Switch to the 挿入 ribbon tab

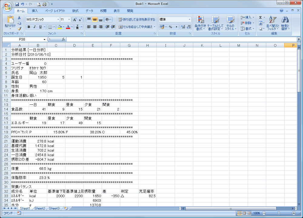[x=35, y=11]
